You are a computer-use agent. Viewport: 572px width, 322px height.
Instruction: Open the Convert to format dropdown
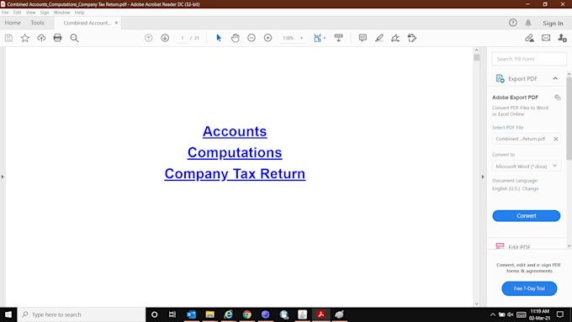[526, 166]
